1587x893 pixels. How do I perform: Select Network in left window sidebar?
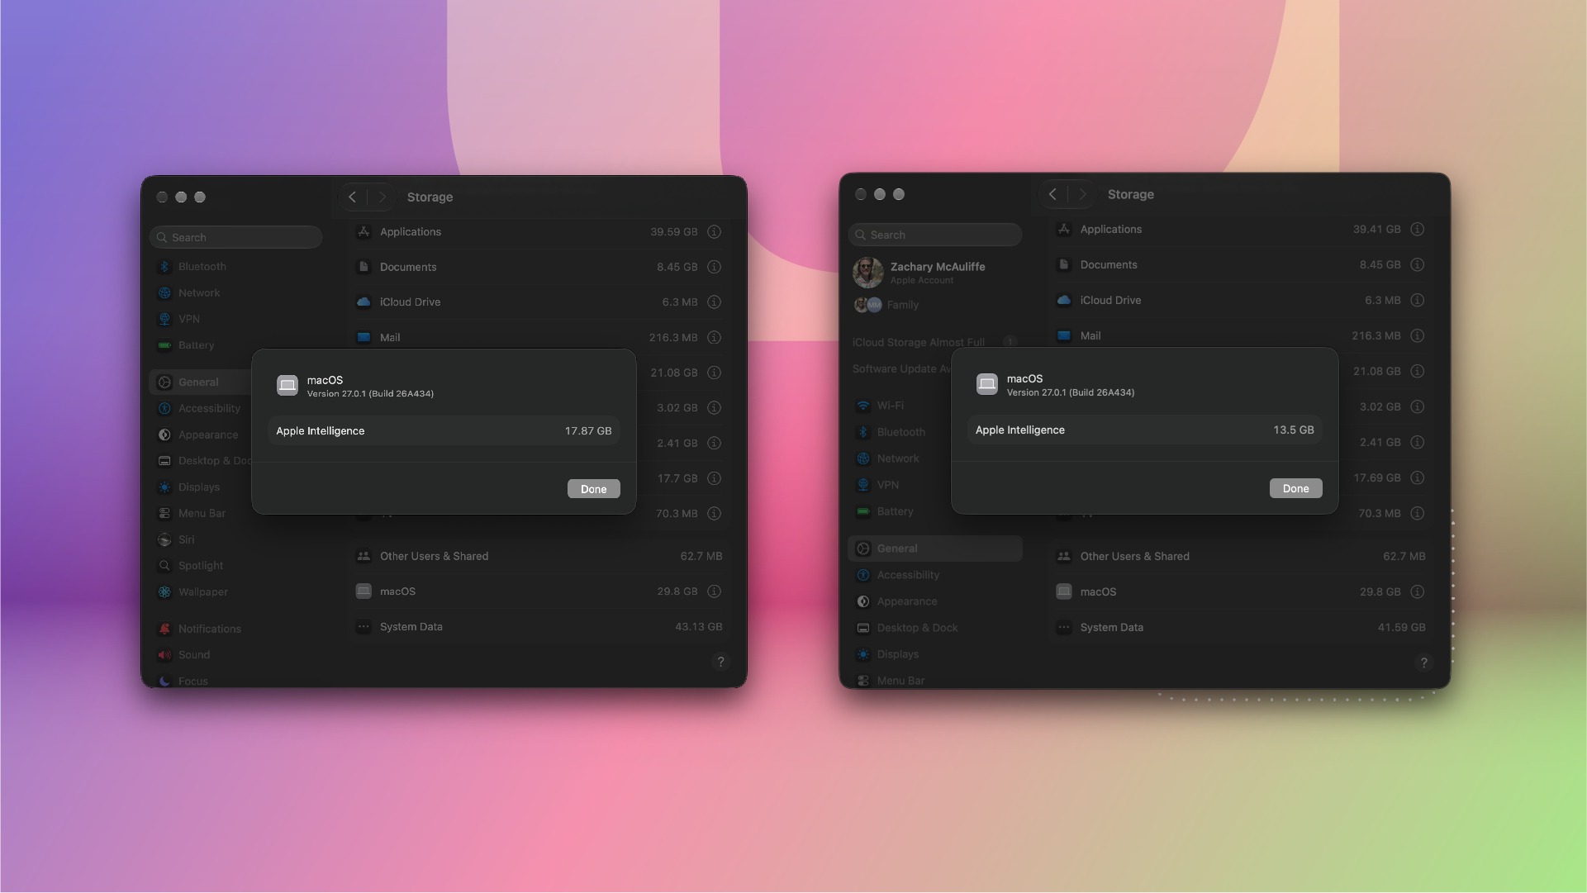pyautogui.click(x=236, y=293)
